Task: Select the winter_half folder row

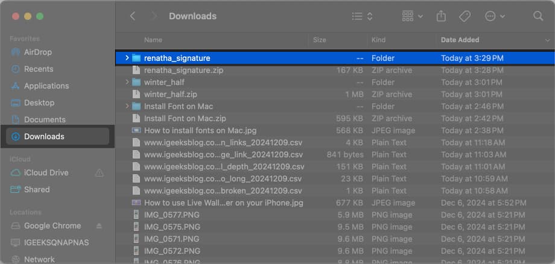Action: tap(335, 83)
